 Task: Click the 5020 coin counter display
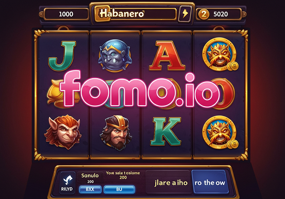(x=219, y=14)
